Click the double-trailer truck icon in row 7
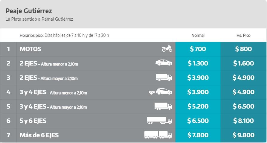 158,135
